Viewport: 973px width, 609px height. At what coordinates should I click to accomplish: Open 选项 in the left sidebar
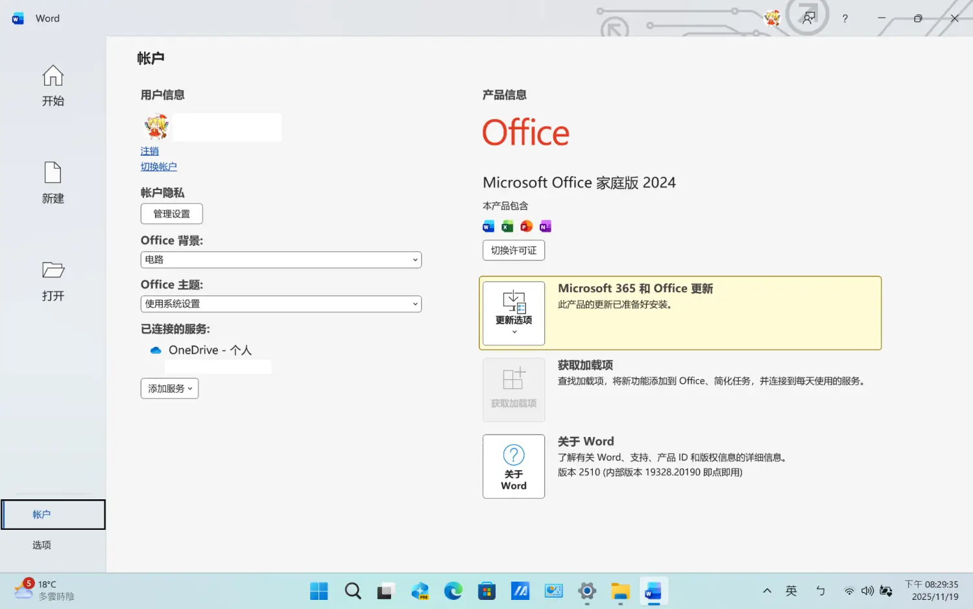pyautogui.click(x=42, y=545)
